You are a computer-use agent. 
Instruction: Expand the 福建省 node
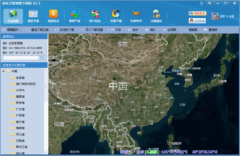click(x=8, y=97)
